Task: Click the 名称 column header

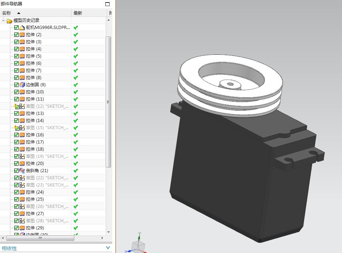Action: coord(36,13)
